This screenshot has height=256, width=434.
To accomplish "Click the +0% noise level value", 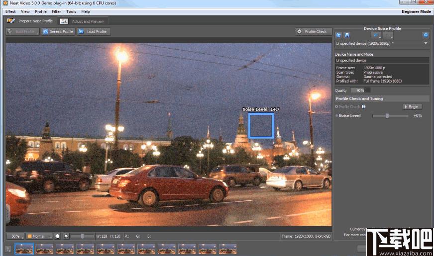I will point(418,115).
